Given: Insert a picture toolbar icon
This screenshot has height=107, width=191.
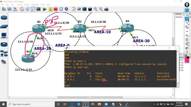Looking at the screenshot, I should point(79,9).
